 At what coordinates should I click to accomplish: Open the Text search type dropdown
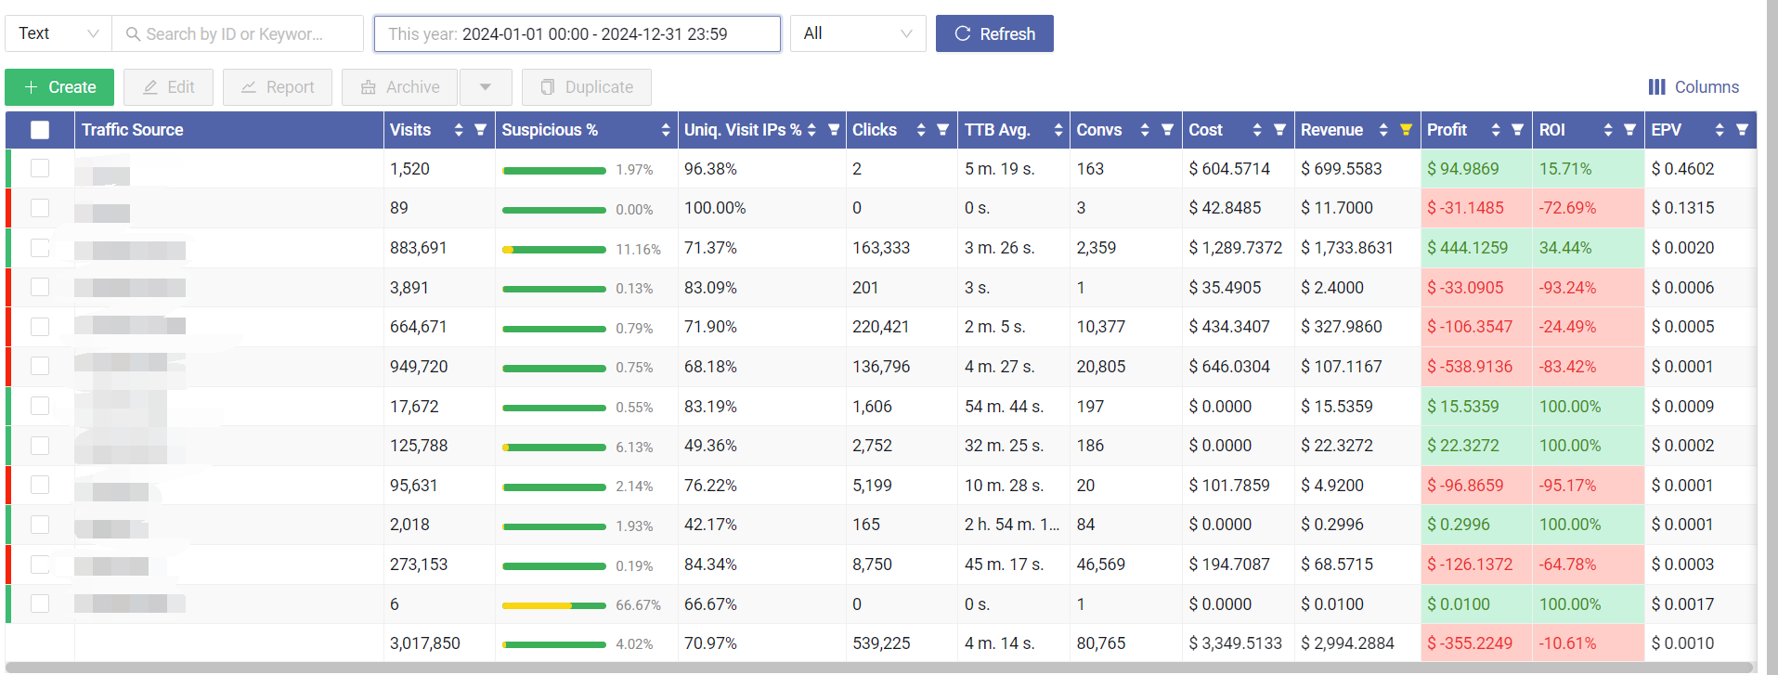[x=58, y=33]
